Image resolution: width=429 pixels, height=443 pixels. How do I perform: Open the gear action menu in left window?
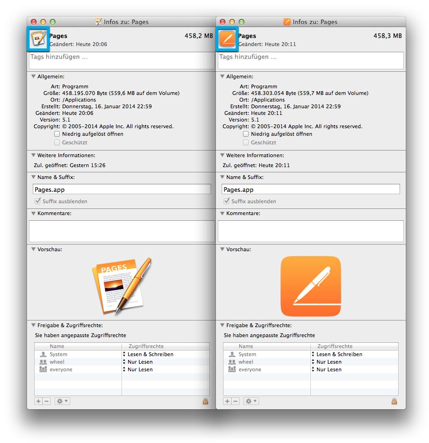coord(62,401)
